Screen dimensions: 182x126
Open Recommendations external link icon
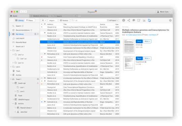coord(31,30)
